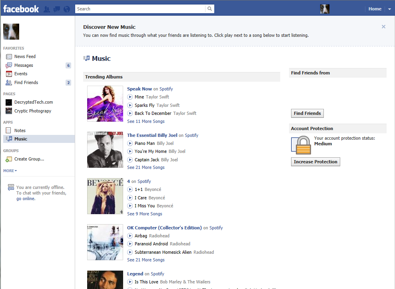Click the Billy Joel album cover
This screenshot has width=395, height=289.
tap(105, 150)
